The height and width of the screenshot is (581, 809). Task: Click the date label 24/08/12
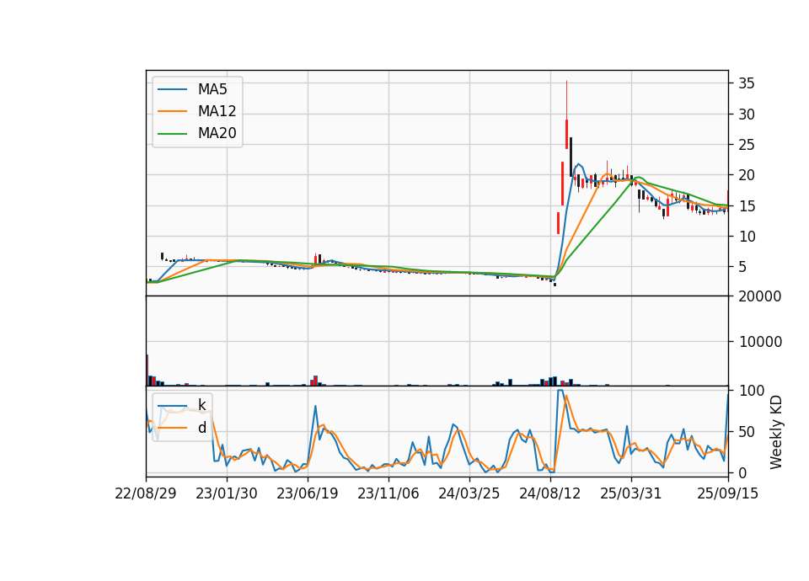(550, 493)
